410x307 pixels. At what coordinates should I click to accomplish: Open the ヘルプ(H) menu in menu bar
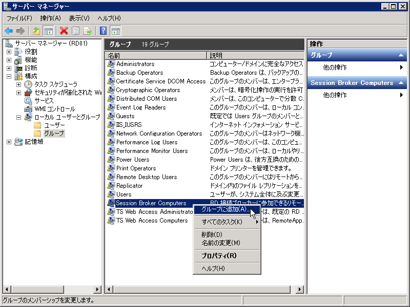coord(109,18)
